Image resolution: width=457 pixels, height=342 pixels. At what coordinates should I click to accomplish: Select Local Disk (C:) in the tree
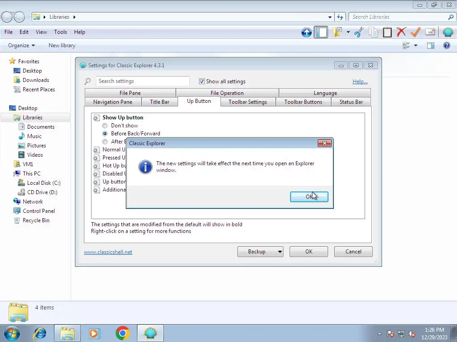click(x=44, y=183)
